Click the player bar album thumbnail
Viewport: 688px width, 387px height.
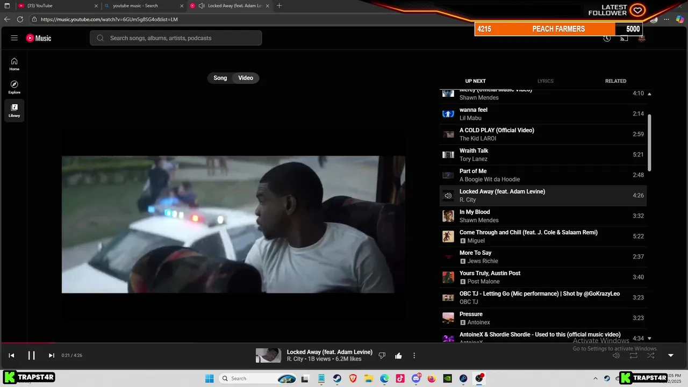coord(268,355)
